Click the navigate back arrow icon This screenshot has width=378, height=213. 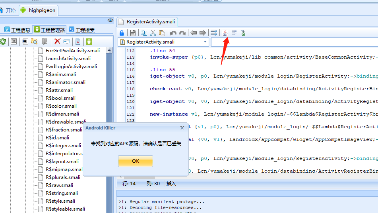[x=194, y=33]
